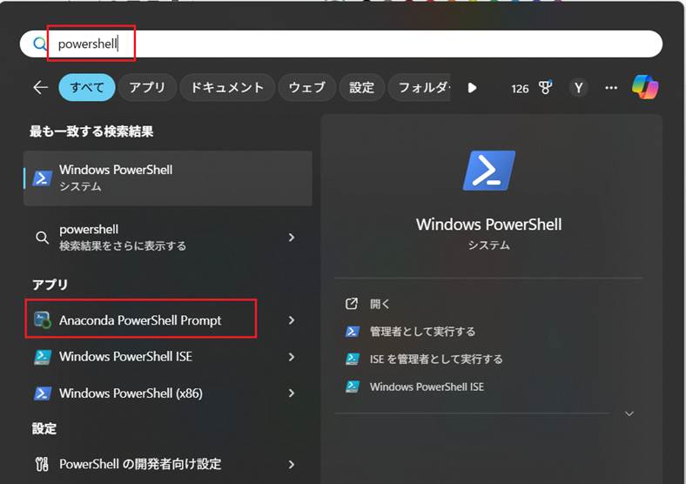Image resolution: width=686 pixels, height=484 pixels.
Task: Click the Windows PowerShell (x86) icon
Action: tap(43, 393)
